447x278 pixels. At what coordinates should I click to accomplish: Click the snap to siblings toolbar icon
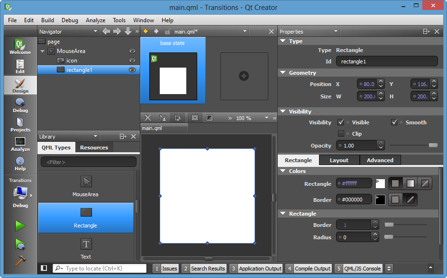click(x=177, y=118)
